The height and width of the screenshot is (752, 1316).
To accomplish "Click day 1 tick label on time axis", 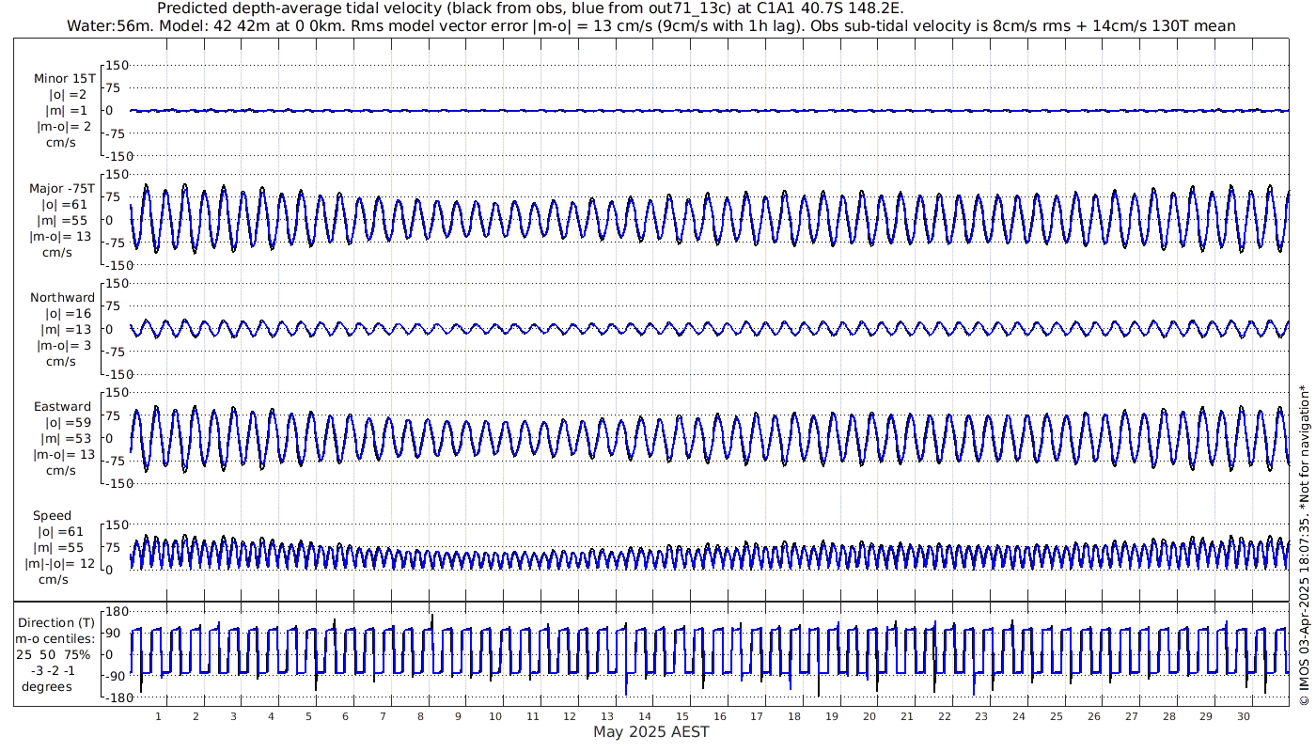I will [x=159, y=716].
